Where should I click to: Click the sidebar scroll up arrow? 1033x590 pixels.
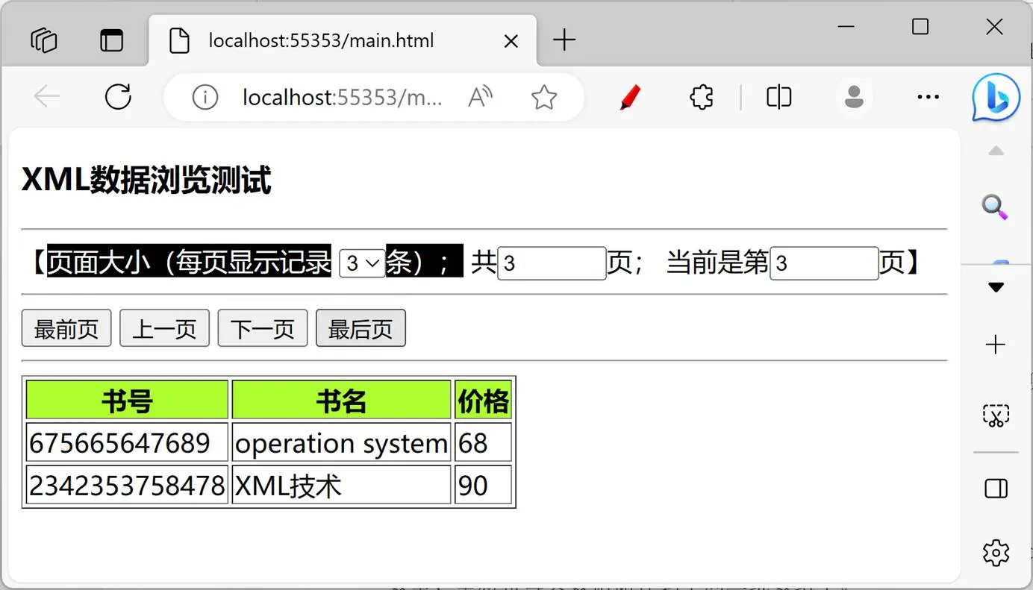[996, 151]
